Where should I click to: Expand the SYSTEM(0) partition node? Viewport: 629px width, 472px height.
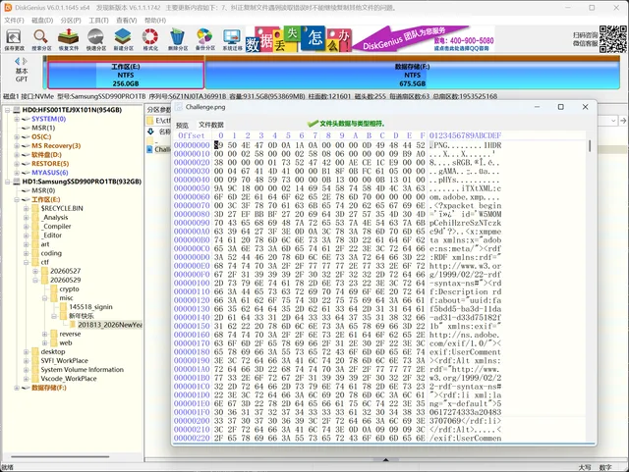point(17,119)
